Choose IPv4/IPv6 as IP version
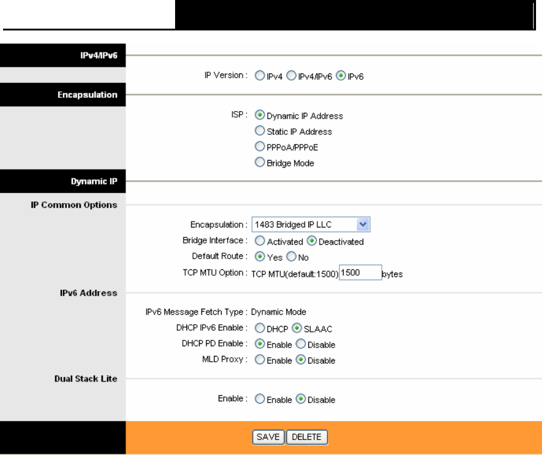The height and width of the screenshot is (455, 542). tap(292, 75)
